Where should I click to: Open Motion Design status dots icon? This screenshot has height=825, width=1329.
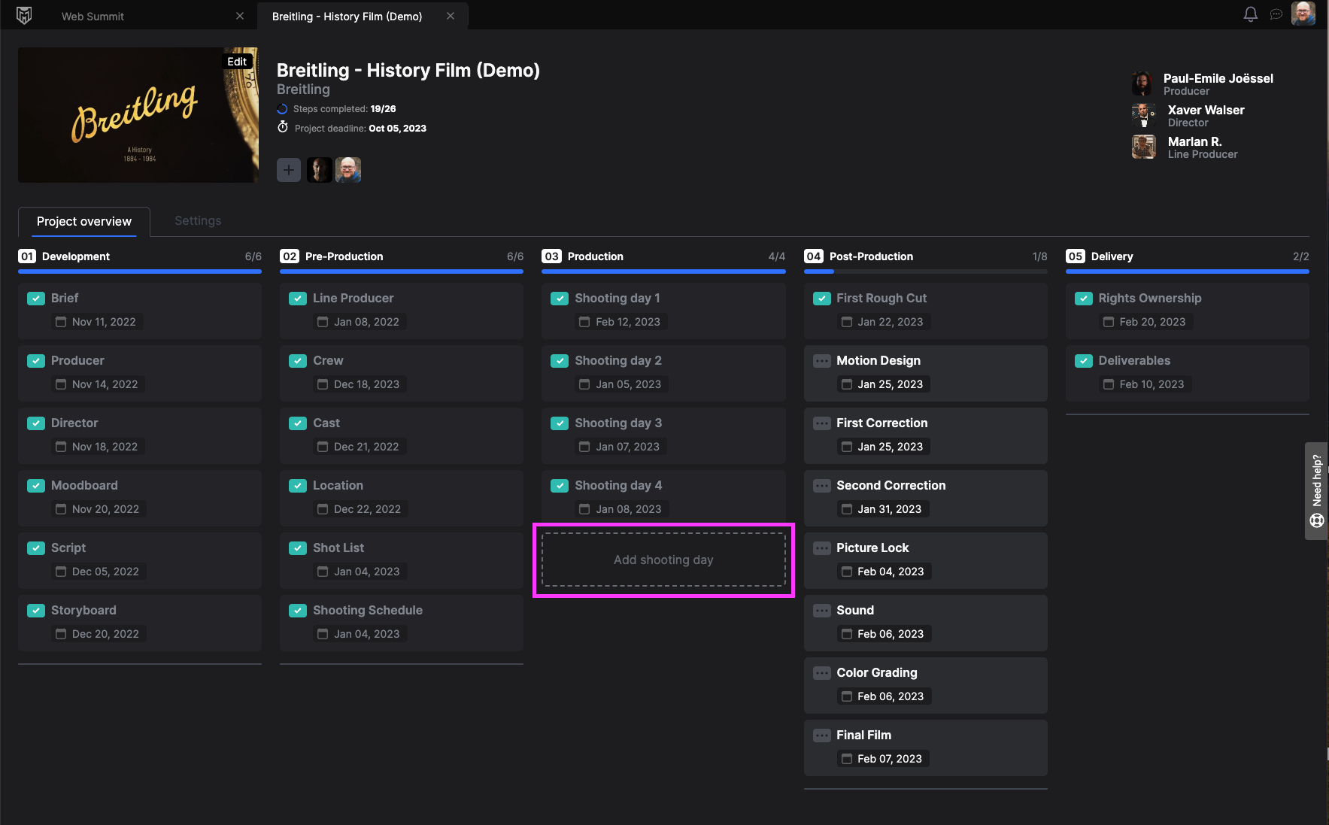pyautogui.click(x=822, y=361)
